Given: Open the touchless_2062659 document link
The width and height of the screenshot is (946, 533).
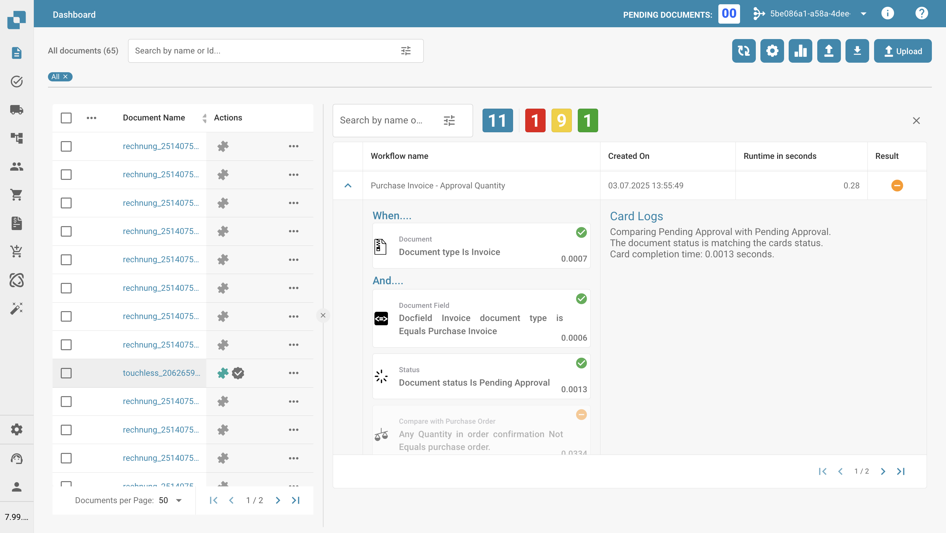Looking at the screenshot, I should click(x=161, y=373).
